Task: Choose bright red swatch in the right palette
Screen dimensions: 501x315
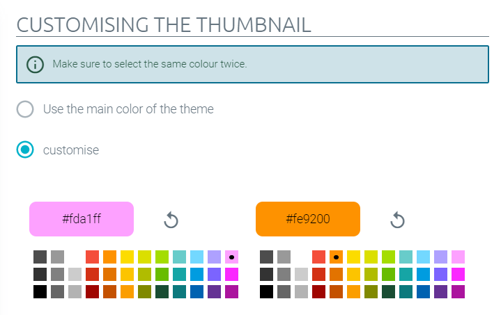Action: (x=318, y=257)
